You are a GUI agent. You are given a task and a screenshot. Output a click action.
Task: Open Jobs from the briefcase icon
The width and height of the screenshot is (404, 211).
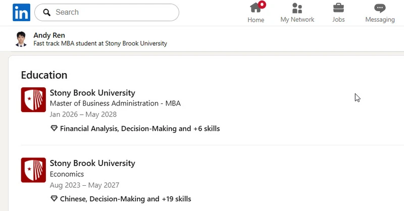[338, 8]
